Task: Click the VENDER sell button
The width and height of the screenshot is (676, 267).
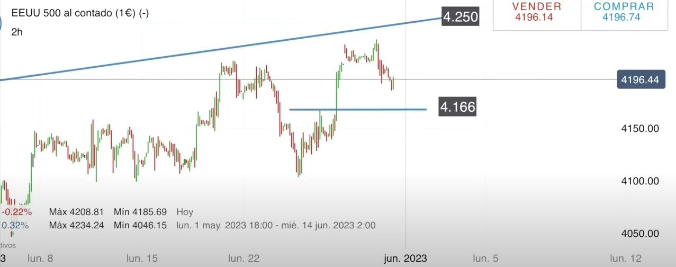Action: pos(537,12)
